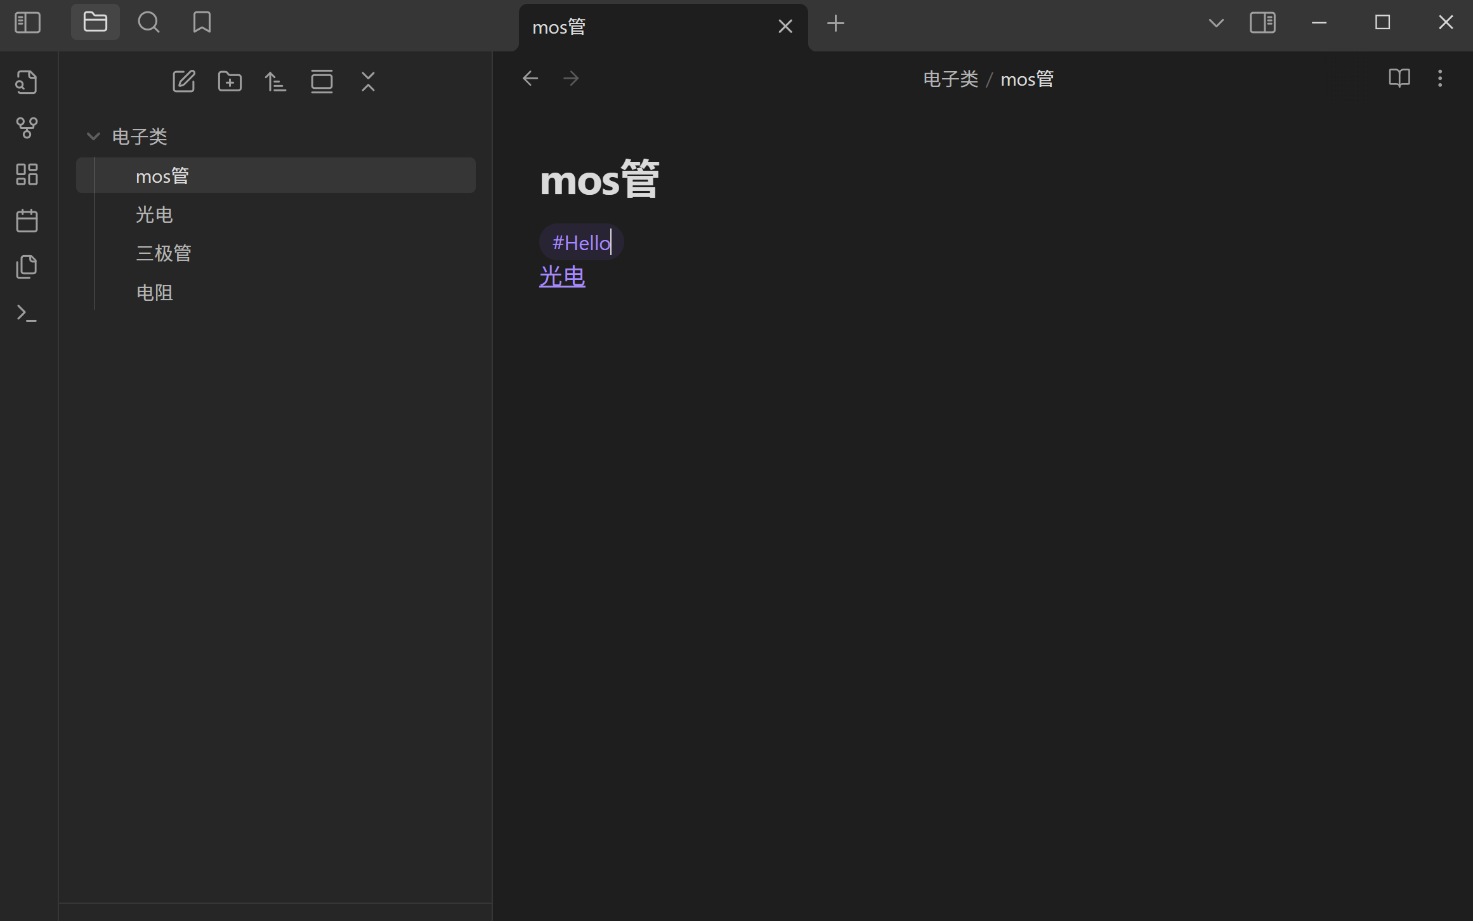Toggle left sidebar visibility
The image size is (1473, 921).
click(27, 23)
